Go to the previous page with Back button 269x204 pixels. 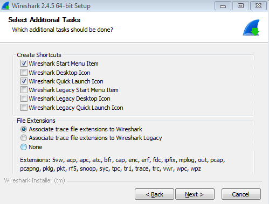154,194
